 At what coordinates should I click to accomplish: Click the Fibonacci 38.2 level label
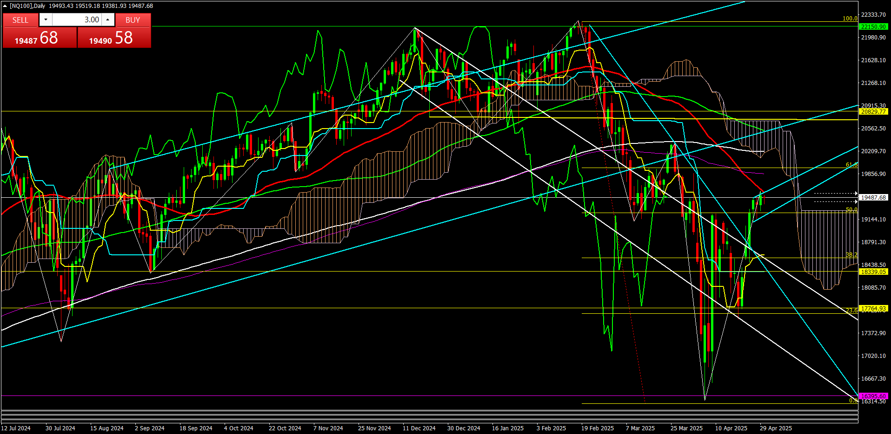tap(851, 255)
